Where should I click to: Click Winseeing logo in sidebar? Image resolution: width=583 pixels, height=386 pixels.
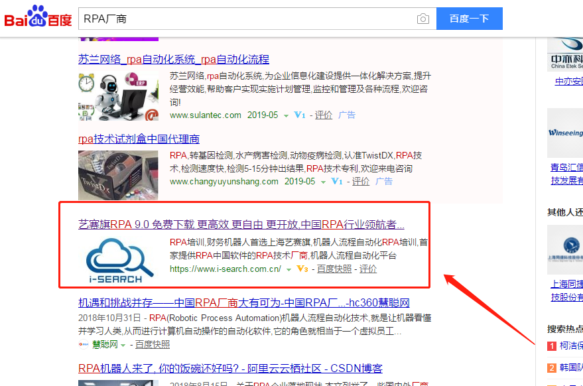tap(565, 133)
